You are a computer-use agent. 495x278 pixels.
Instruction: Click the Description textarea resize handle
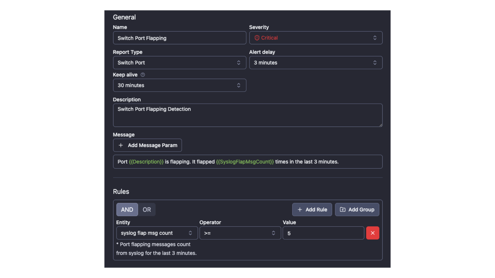tap(380, 125)
